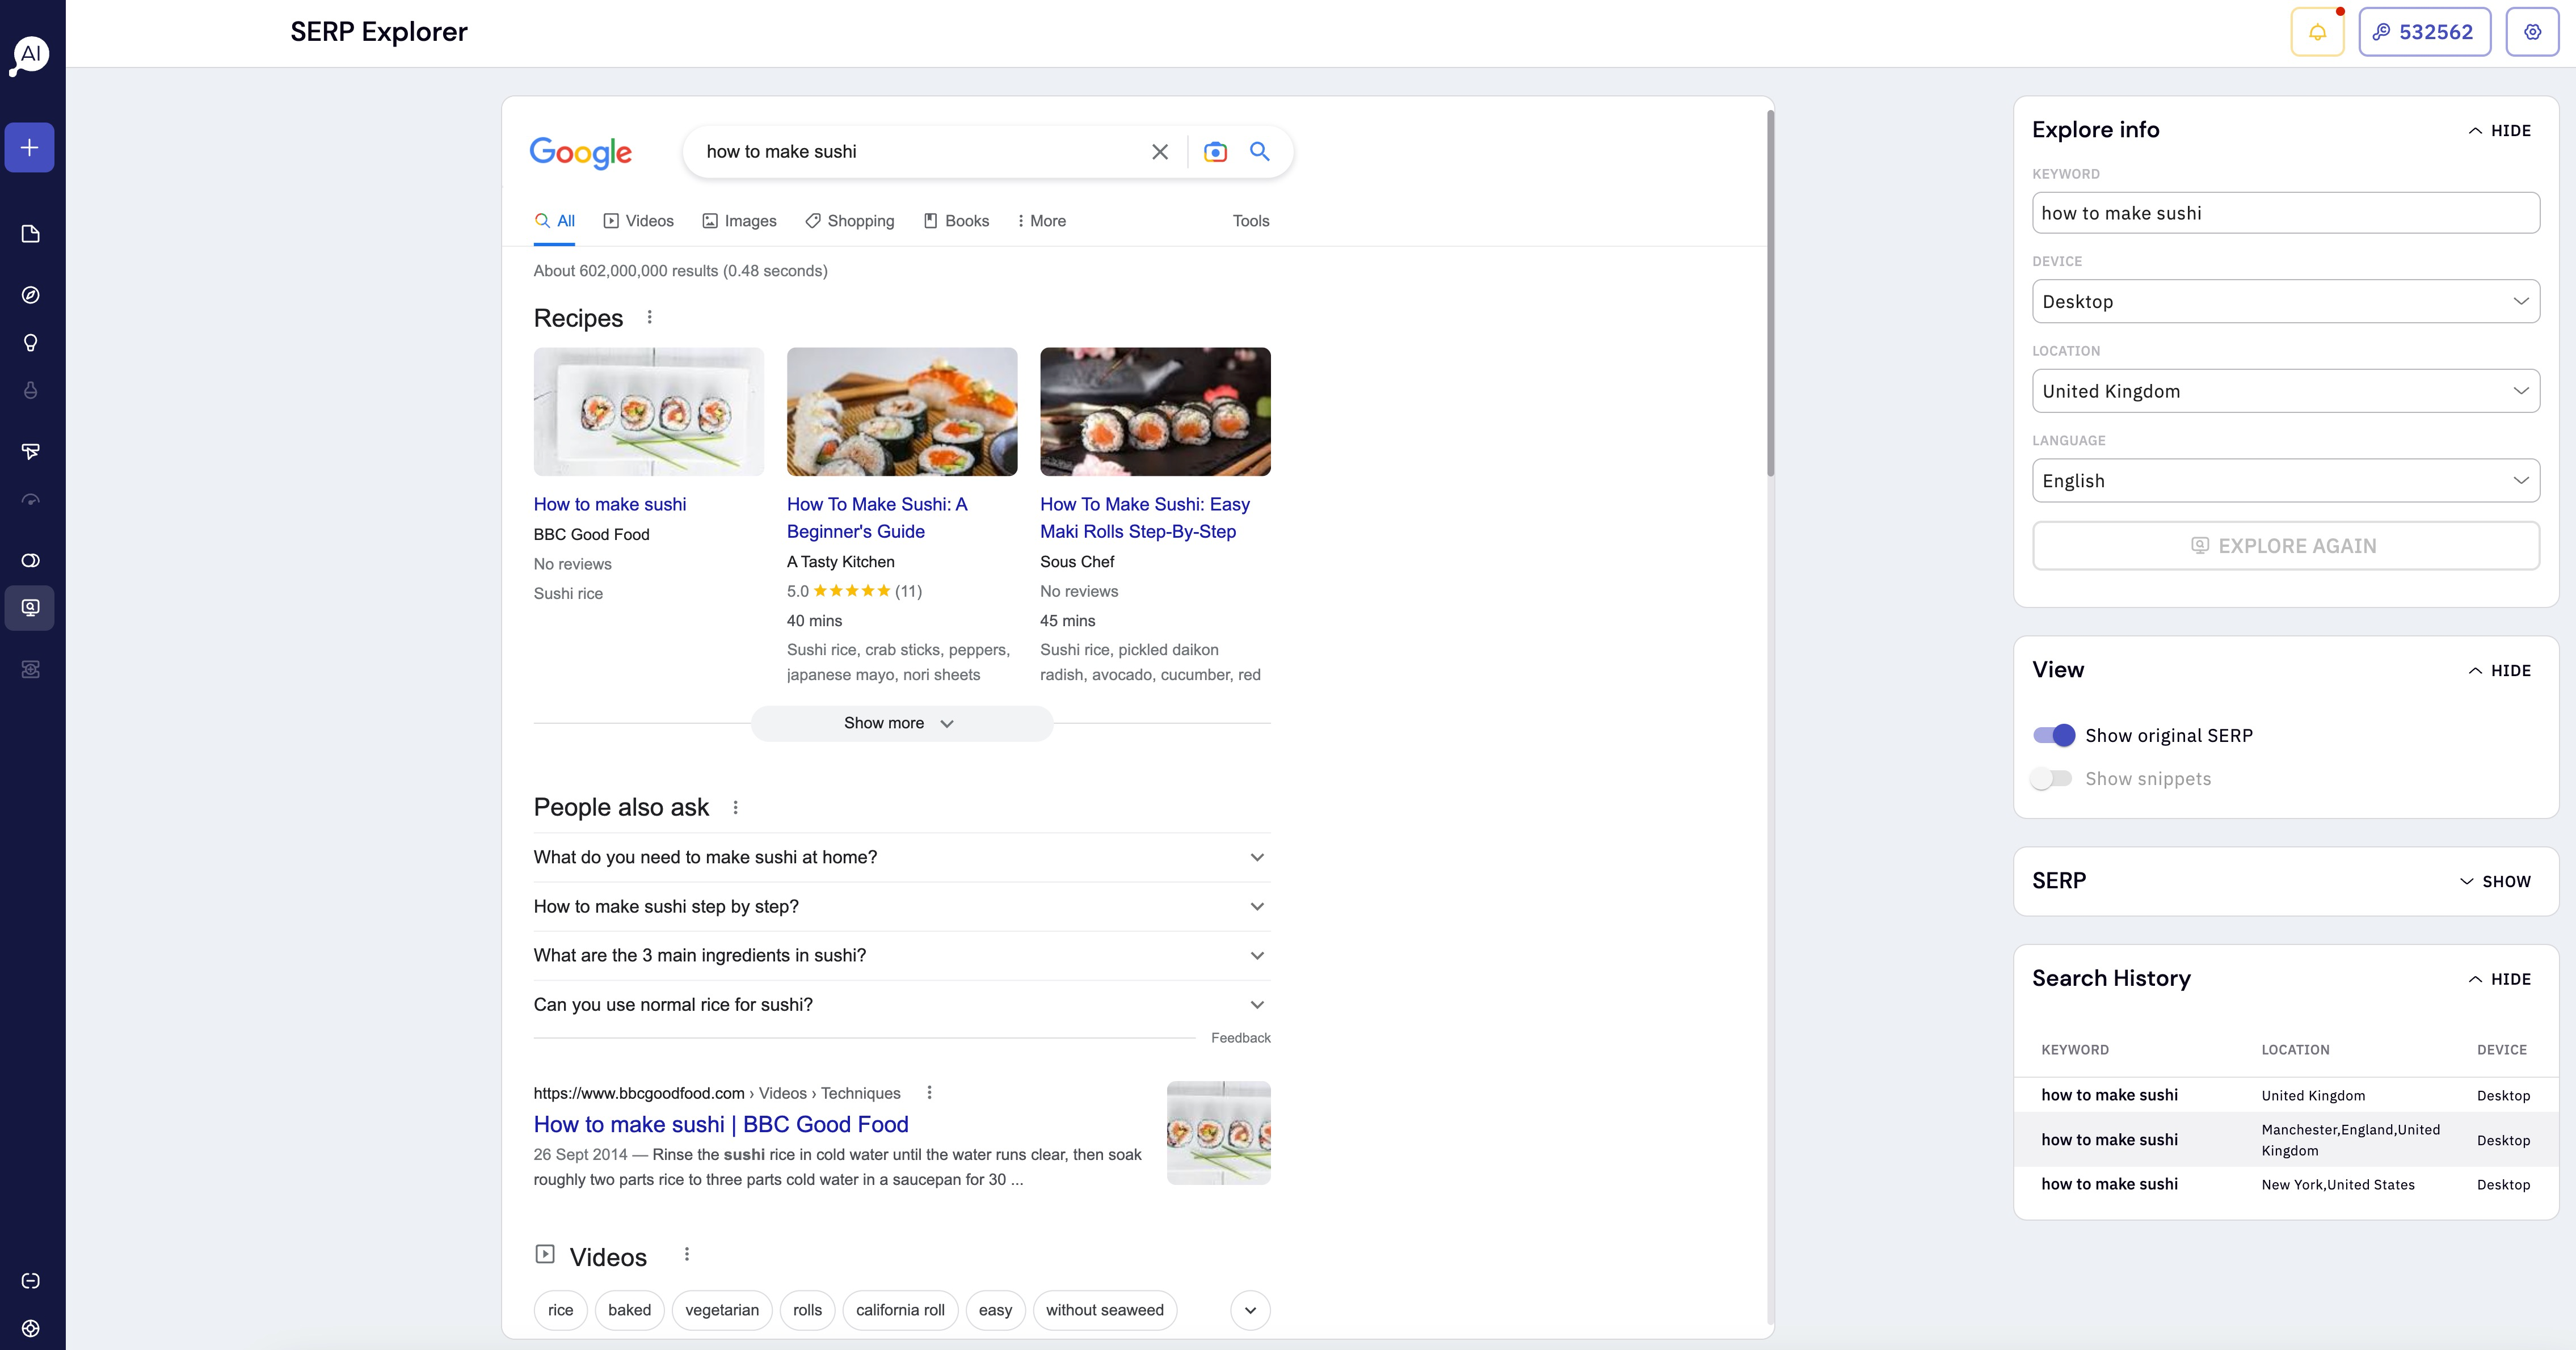This screenshot has width=2576, height=1350.
Task: Expand the SERP panel with SHOW
Action: pyautogui.click(x=2495, y=881)
